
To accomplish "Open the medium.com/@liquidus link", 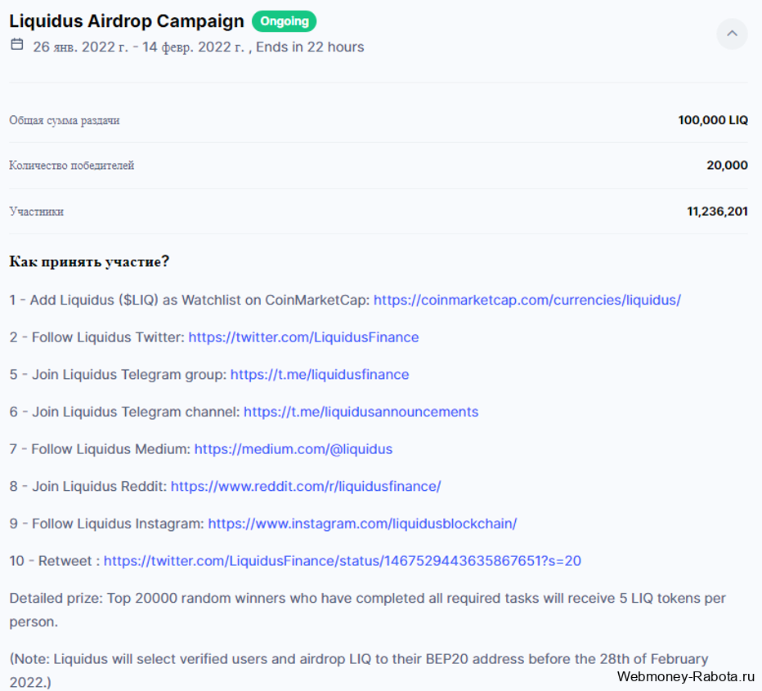I will tap(293, 449).
